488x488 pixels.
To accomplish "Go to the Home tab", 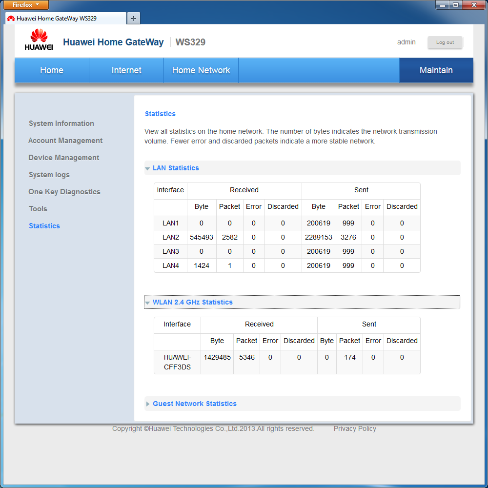I will pyautogui.click(x=52, y=70).
